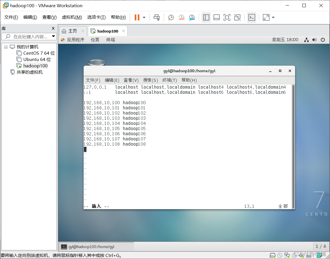
Task: Minimize the gyl@hadoop100 terminal window
Action: 270,71
